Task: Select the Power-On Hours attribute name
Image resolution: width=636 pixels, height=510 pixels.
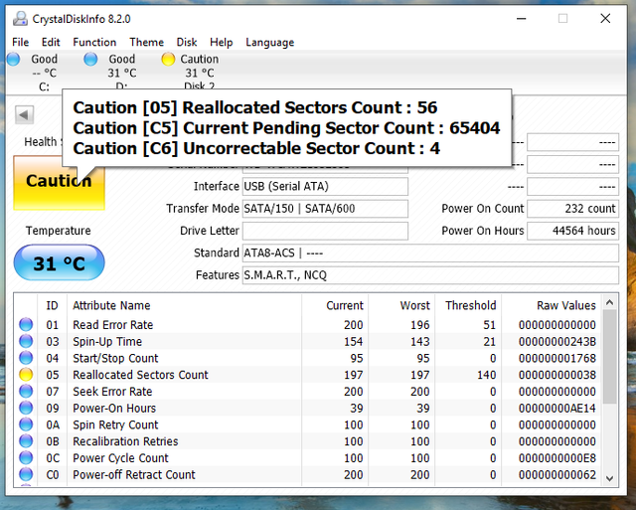Action: 114,408
